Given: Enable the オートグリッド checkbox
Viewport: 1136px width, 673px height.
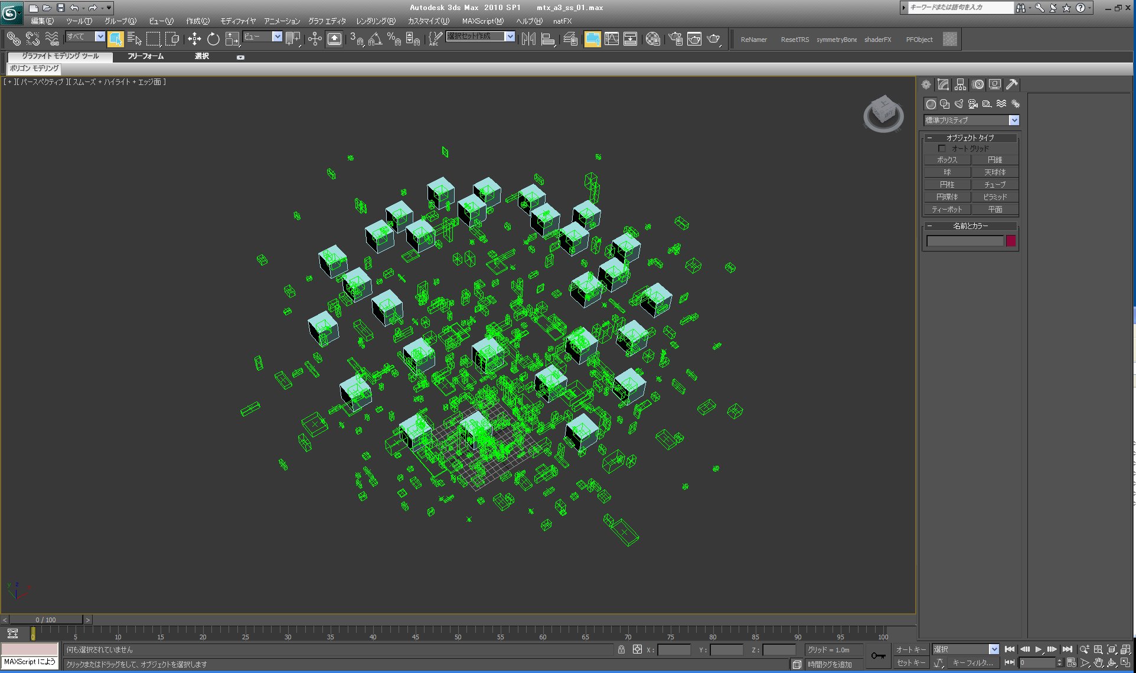Looking at the screenshot, I should click(x=942, y=149).
